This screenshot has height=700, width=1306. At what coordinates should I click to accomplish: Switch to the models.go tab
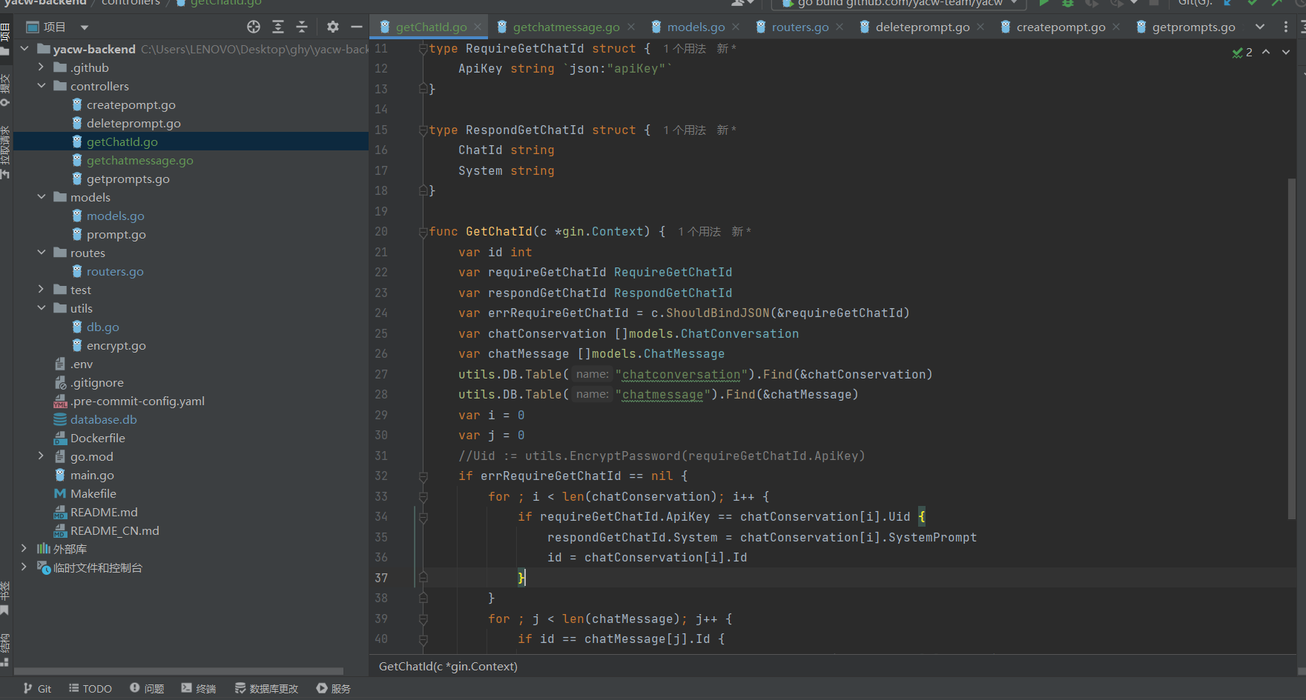pos(695,27)
